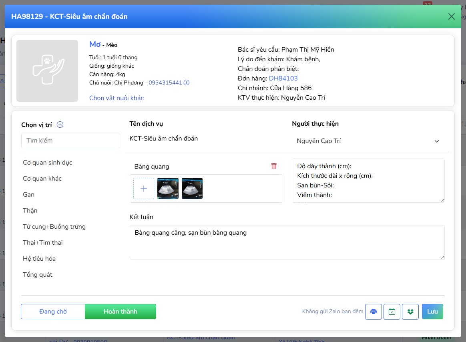Set status to Hoàn thành

121,312
